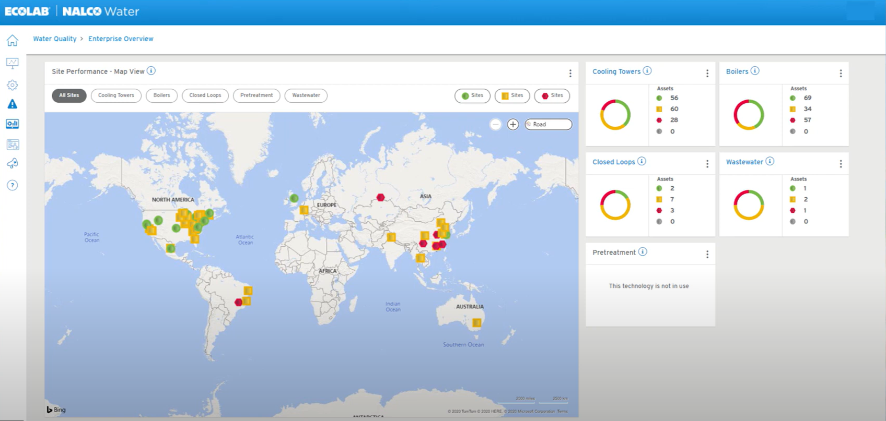Switch to the Wastewater filter tab
The image size is (886, 421).
(x=306, y=95)
